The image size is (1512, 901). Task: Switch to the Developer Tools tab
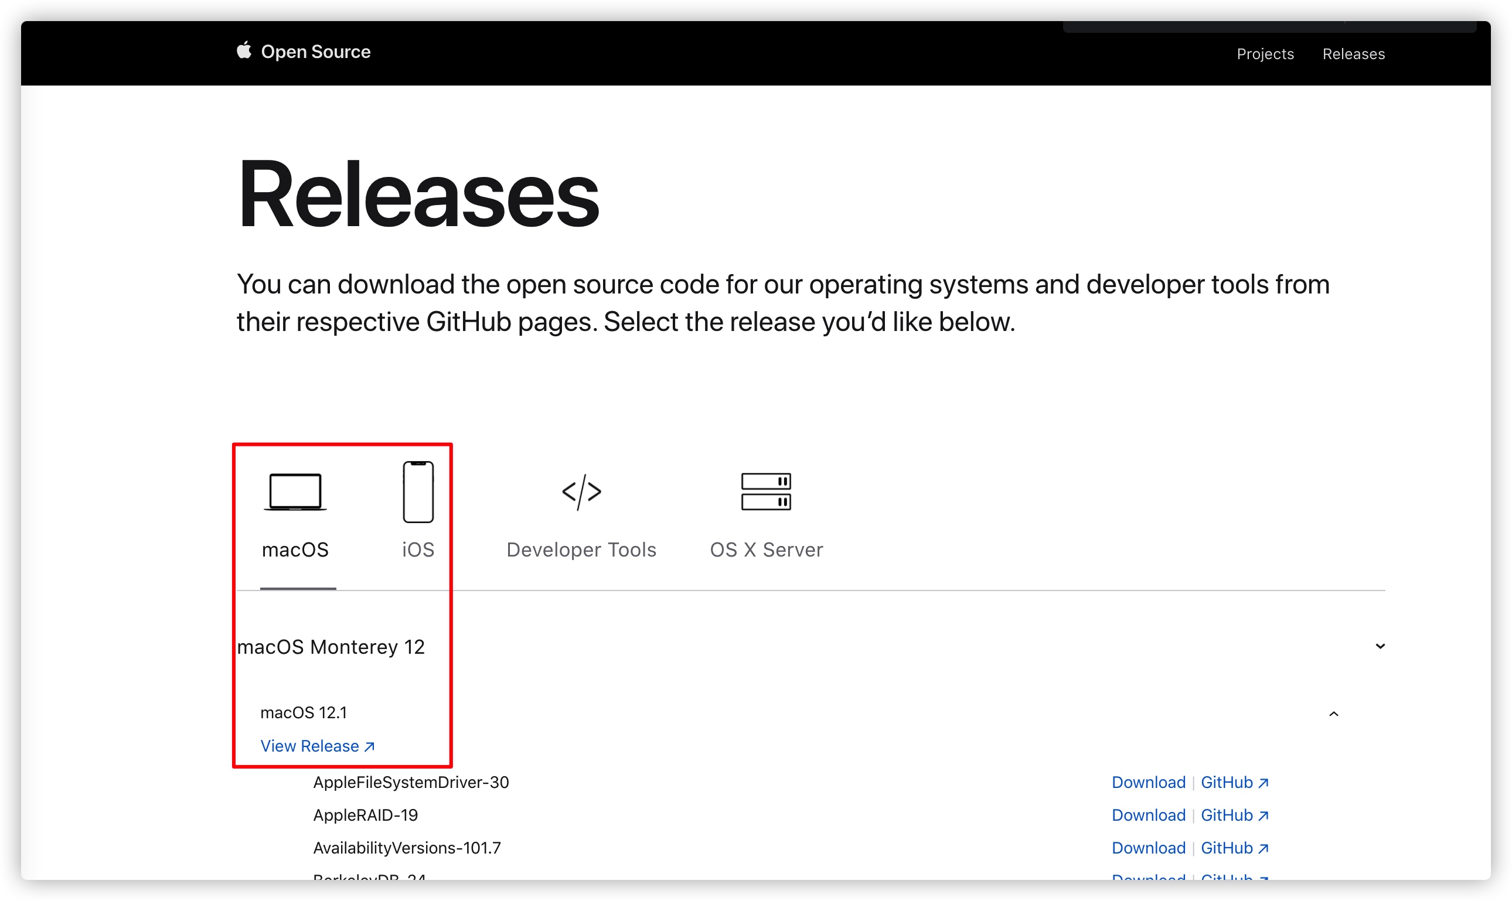tap(581, 550)
